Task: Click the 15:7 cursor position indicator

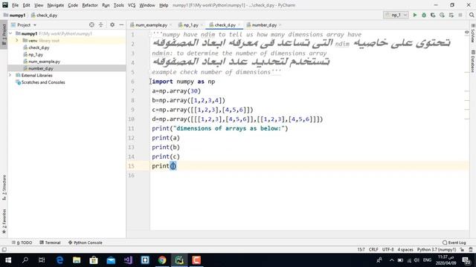Action: [x=361, y=250]
